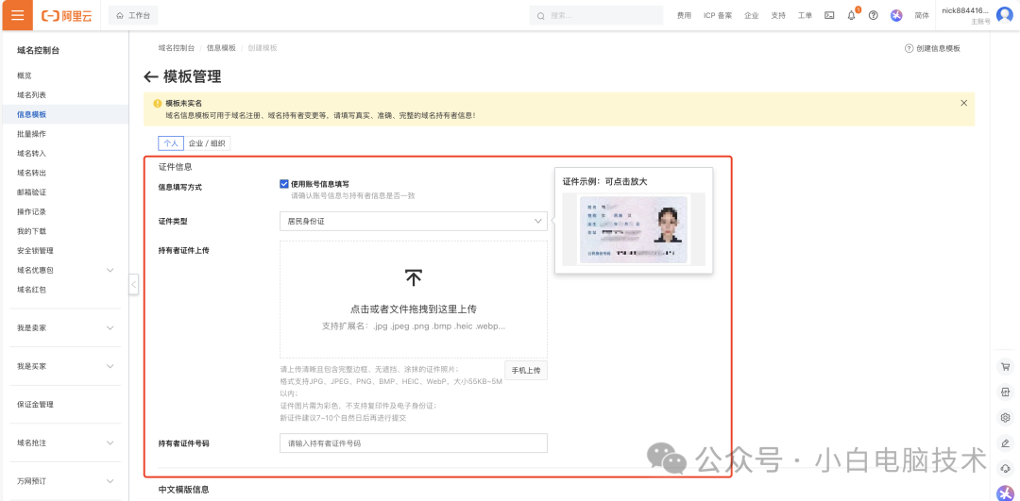The image size is (1020, 501).
Task: Click the upload arrow drop area
Action: coord(414,299)
